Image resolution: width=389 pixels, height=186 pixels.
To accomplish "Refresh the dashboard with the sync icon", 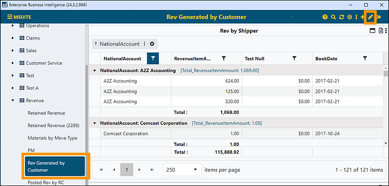I will pos(342,17).
